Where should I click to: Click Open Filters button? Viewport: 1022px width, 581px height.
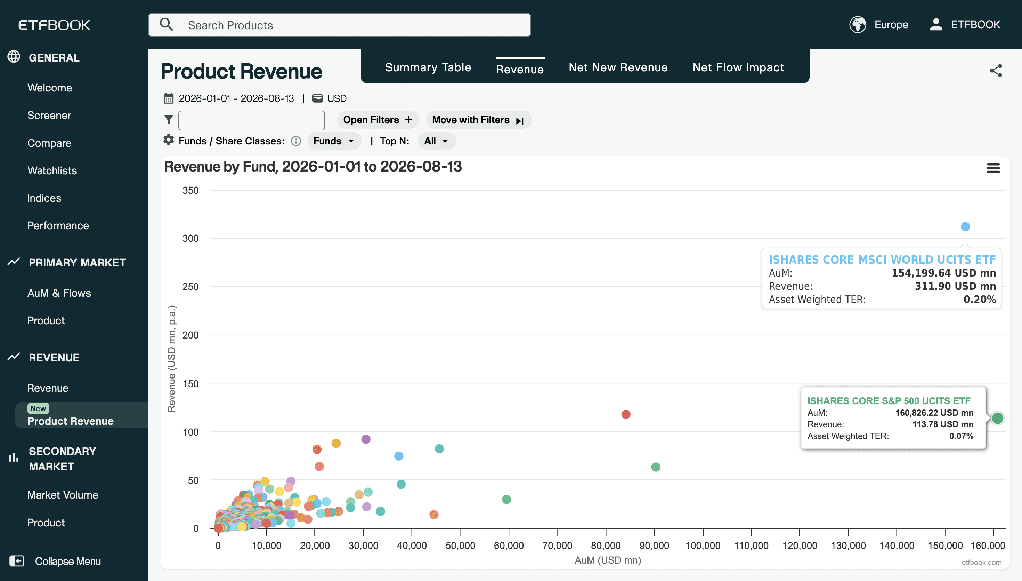(378, 120)
